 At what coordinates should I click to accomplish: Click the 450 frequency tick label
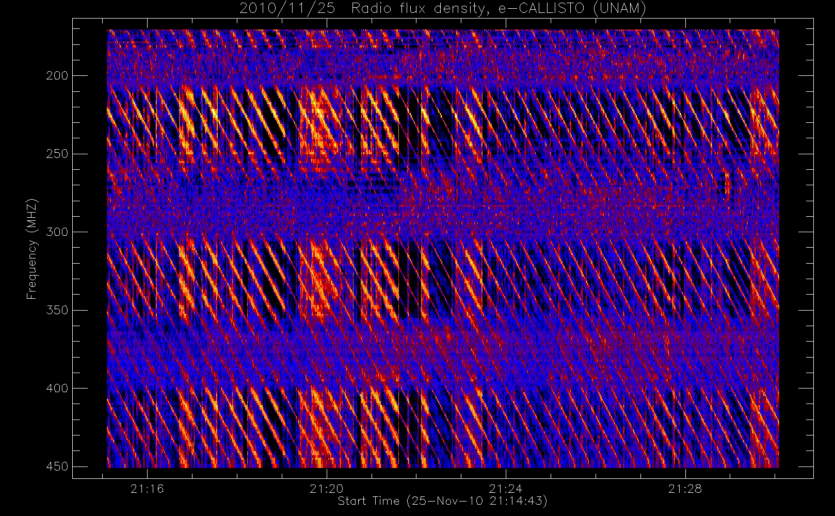(57, 466)
